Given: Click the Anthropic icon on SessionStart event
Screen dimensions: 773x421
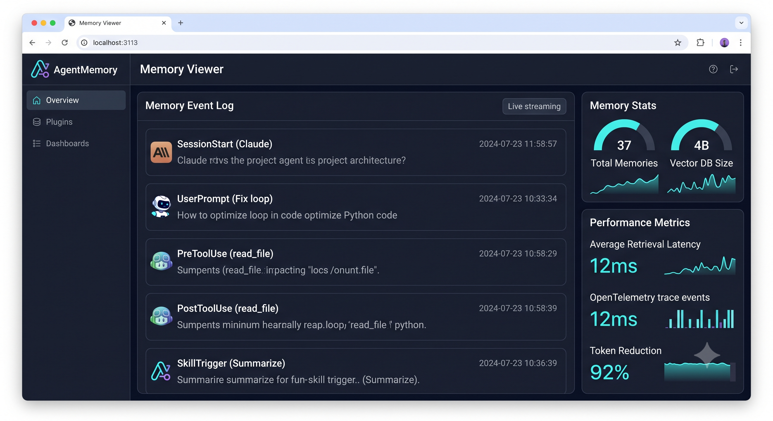Looking at the screenshot, I should click(x=161, y=152).
